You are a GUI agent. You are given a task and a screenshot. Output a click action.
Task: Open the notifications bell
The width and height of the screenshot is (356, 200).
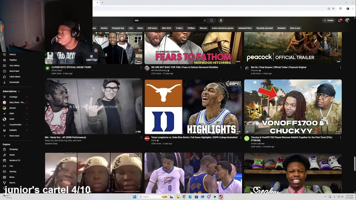340,20
